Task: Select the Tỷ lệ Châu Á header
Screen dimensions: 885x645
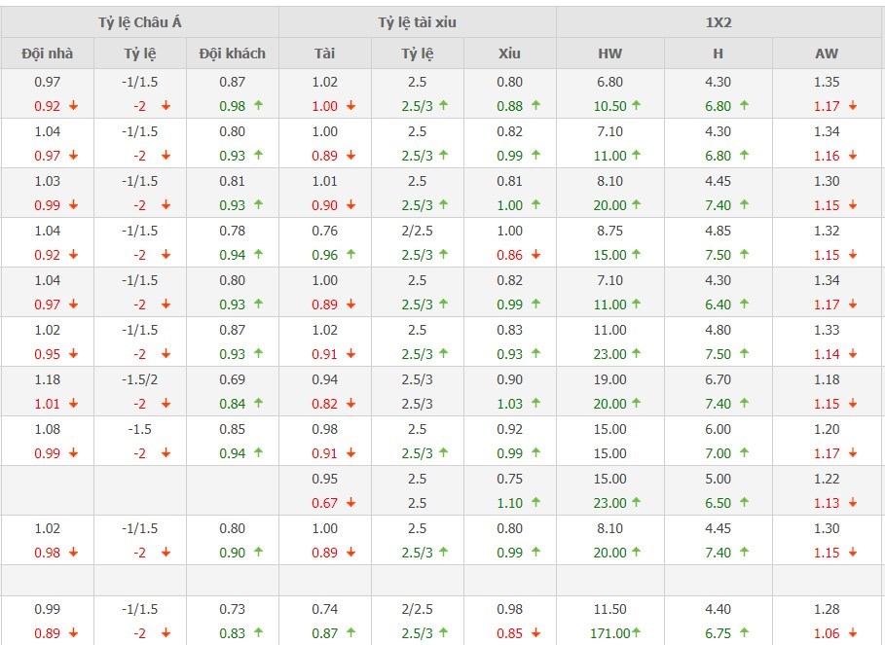Action: 139,22
